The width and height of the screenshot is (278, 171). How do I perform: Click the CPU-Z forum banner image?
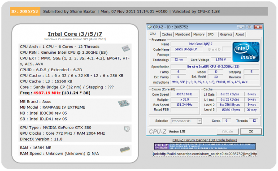point(205,146)
